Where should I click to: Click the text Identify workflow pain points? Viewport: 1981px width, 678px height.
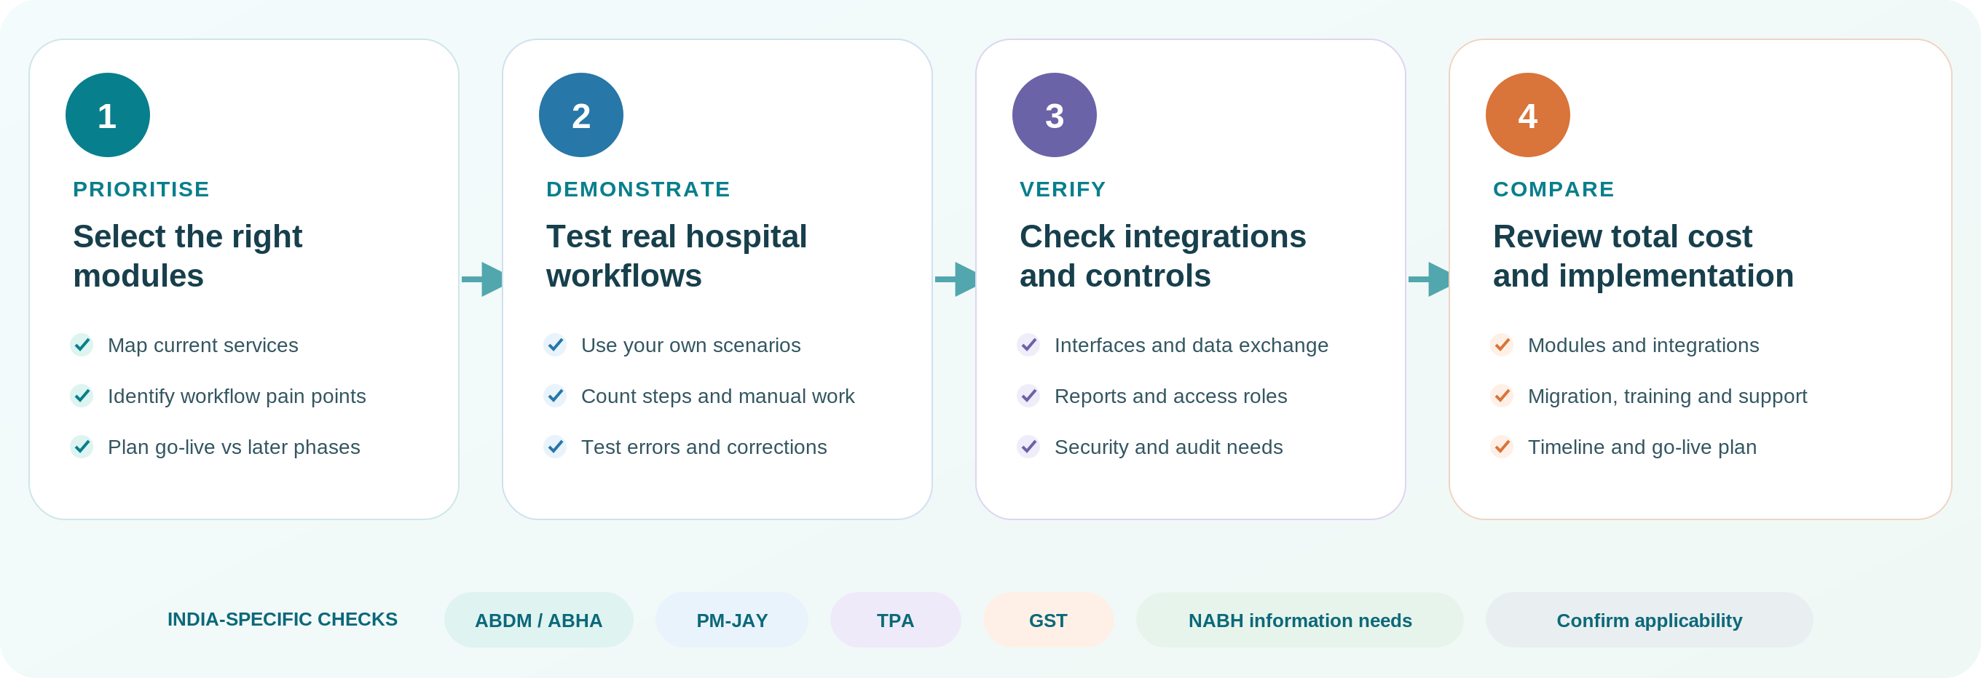(x=237, y=396)
